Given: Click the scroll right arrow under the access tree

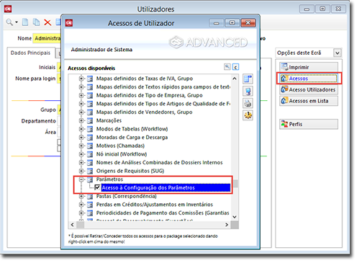Looking at the screenshot, I should [x=227, y=225].
